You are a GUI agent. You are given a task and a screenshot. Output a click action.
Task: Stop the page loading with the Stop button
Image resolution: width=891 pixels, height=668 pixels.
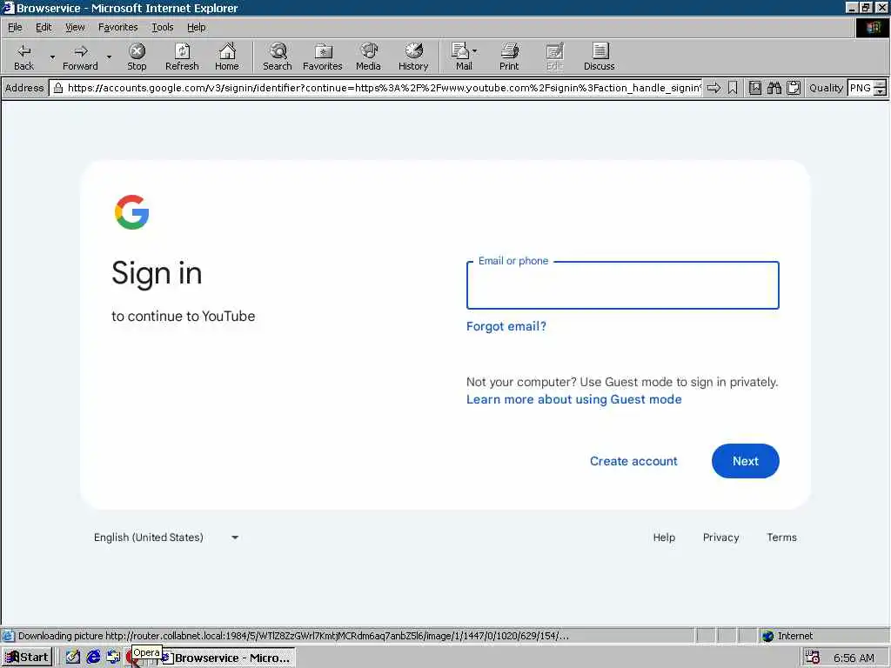[137, 57]
